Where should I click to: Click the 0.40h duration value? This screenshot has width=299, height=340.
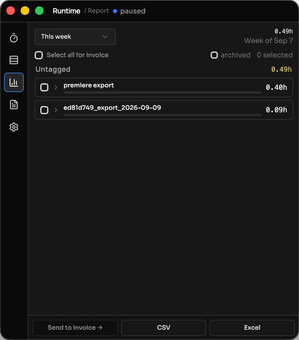277,87
